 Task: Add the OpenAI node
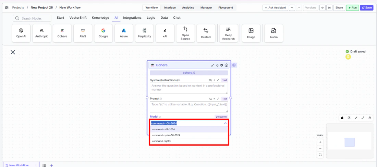[x=21, y=33]
